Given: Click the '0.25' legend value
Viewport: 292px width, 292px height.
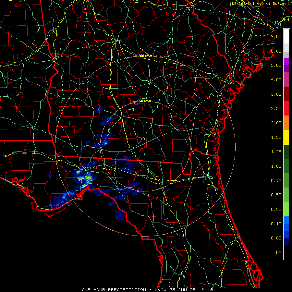Looking at the screenshot, I should [276, 210].
